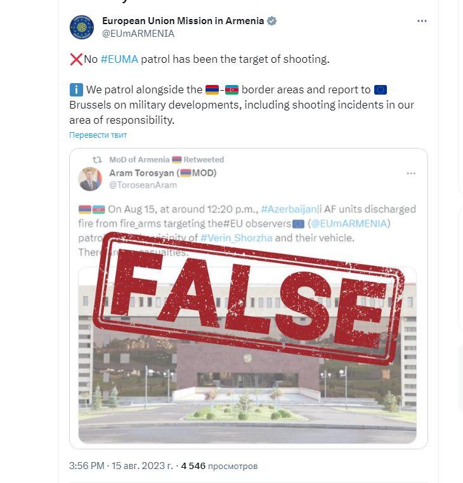Click the #EUMA hashtag
Viewport: 463px width, 483px height.
tap(119, 59)
